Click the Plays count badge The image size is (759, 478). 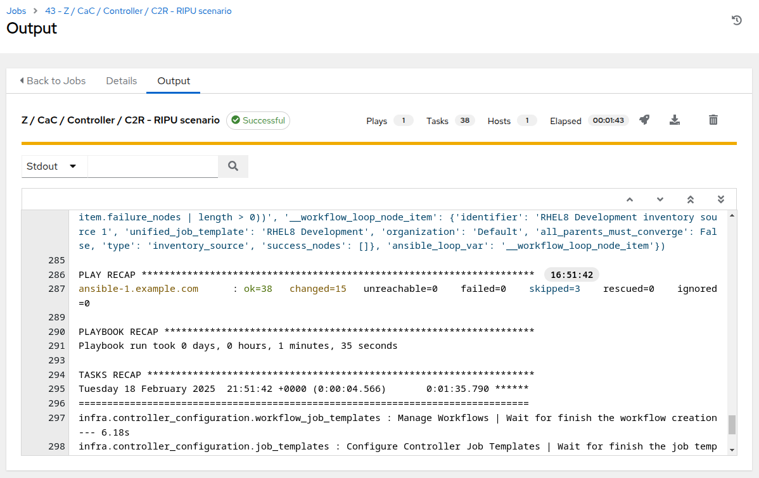[x=403, y=120]
